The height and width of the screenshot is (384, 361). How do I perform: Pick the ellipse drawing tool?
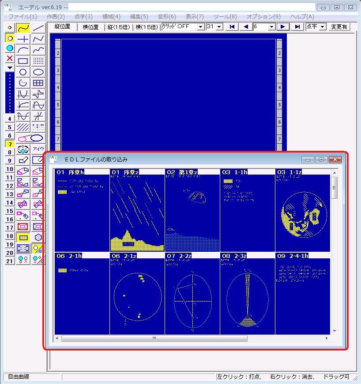tap(38, 72)
